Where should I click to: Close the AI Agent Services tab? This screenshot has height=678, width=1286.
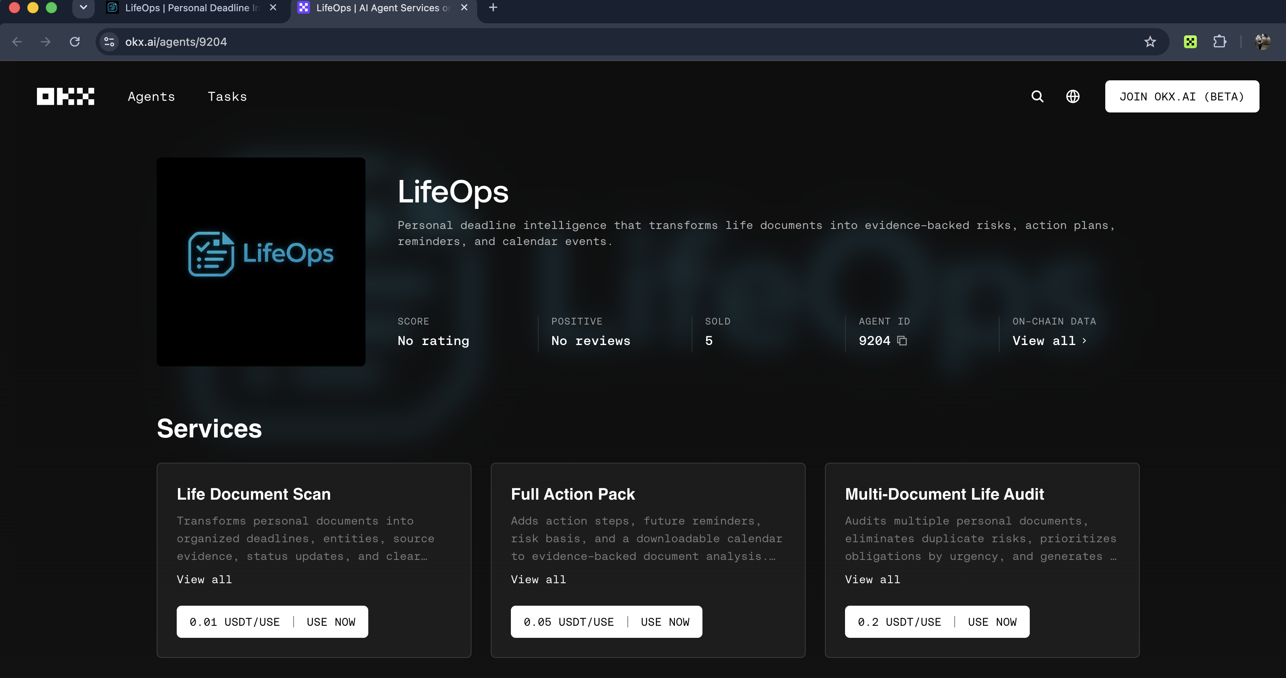coord(464,8)
